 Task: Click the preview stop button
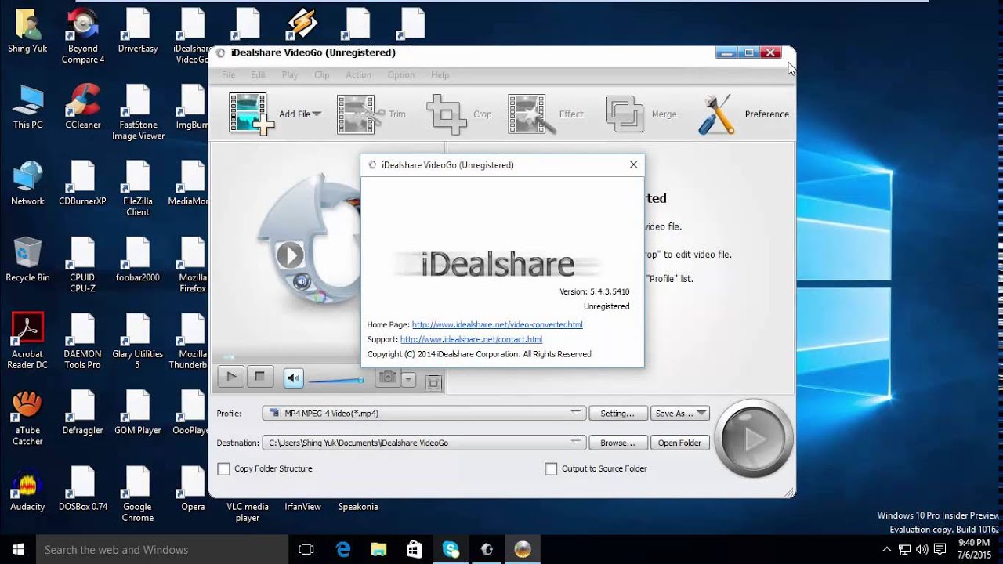(x=259, y=377)
